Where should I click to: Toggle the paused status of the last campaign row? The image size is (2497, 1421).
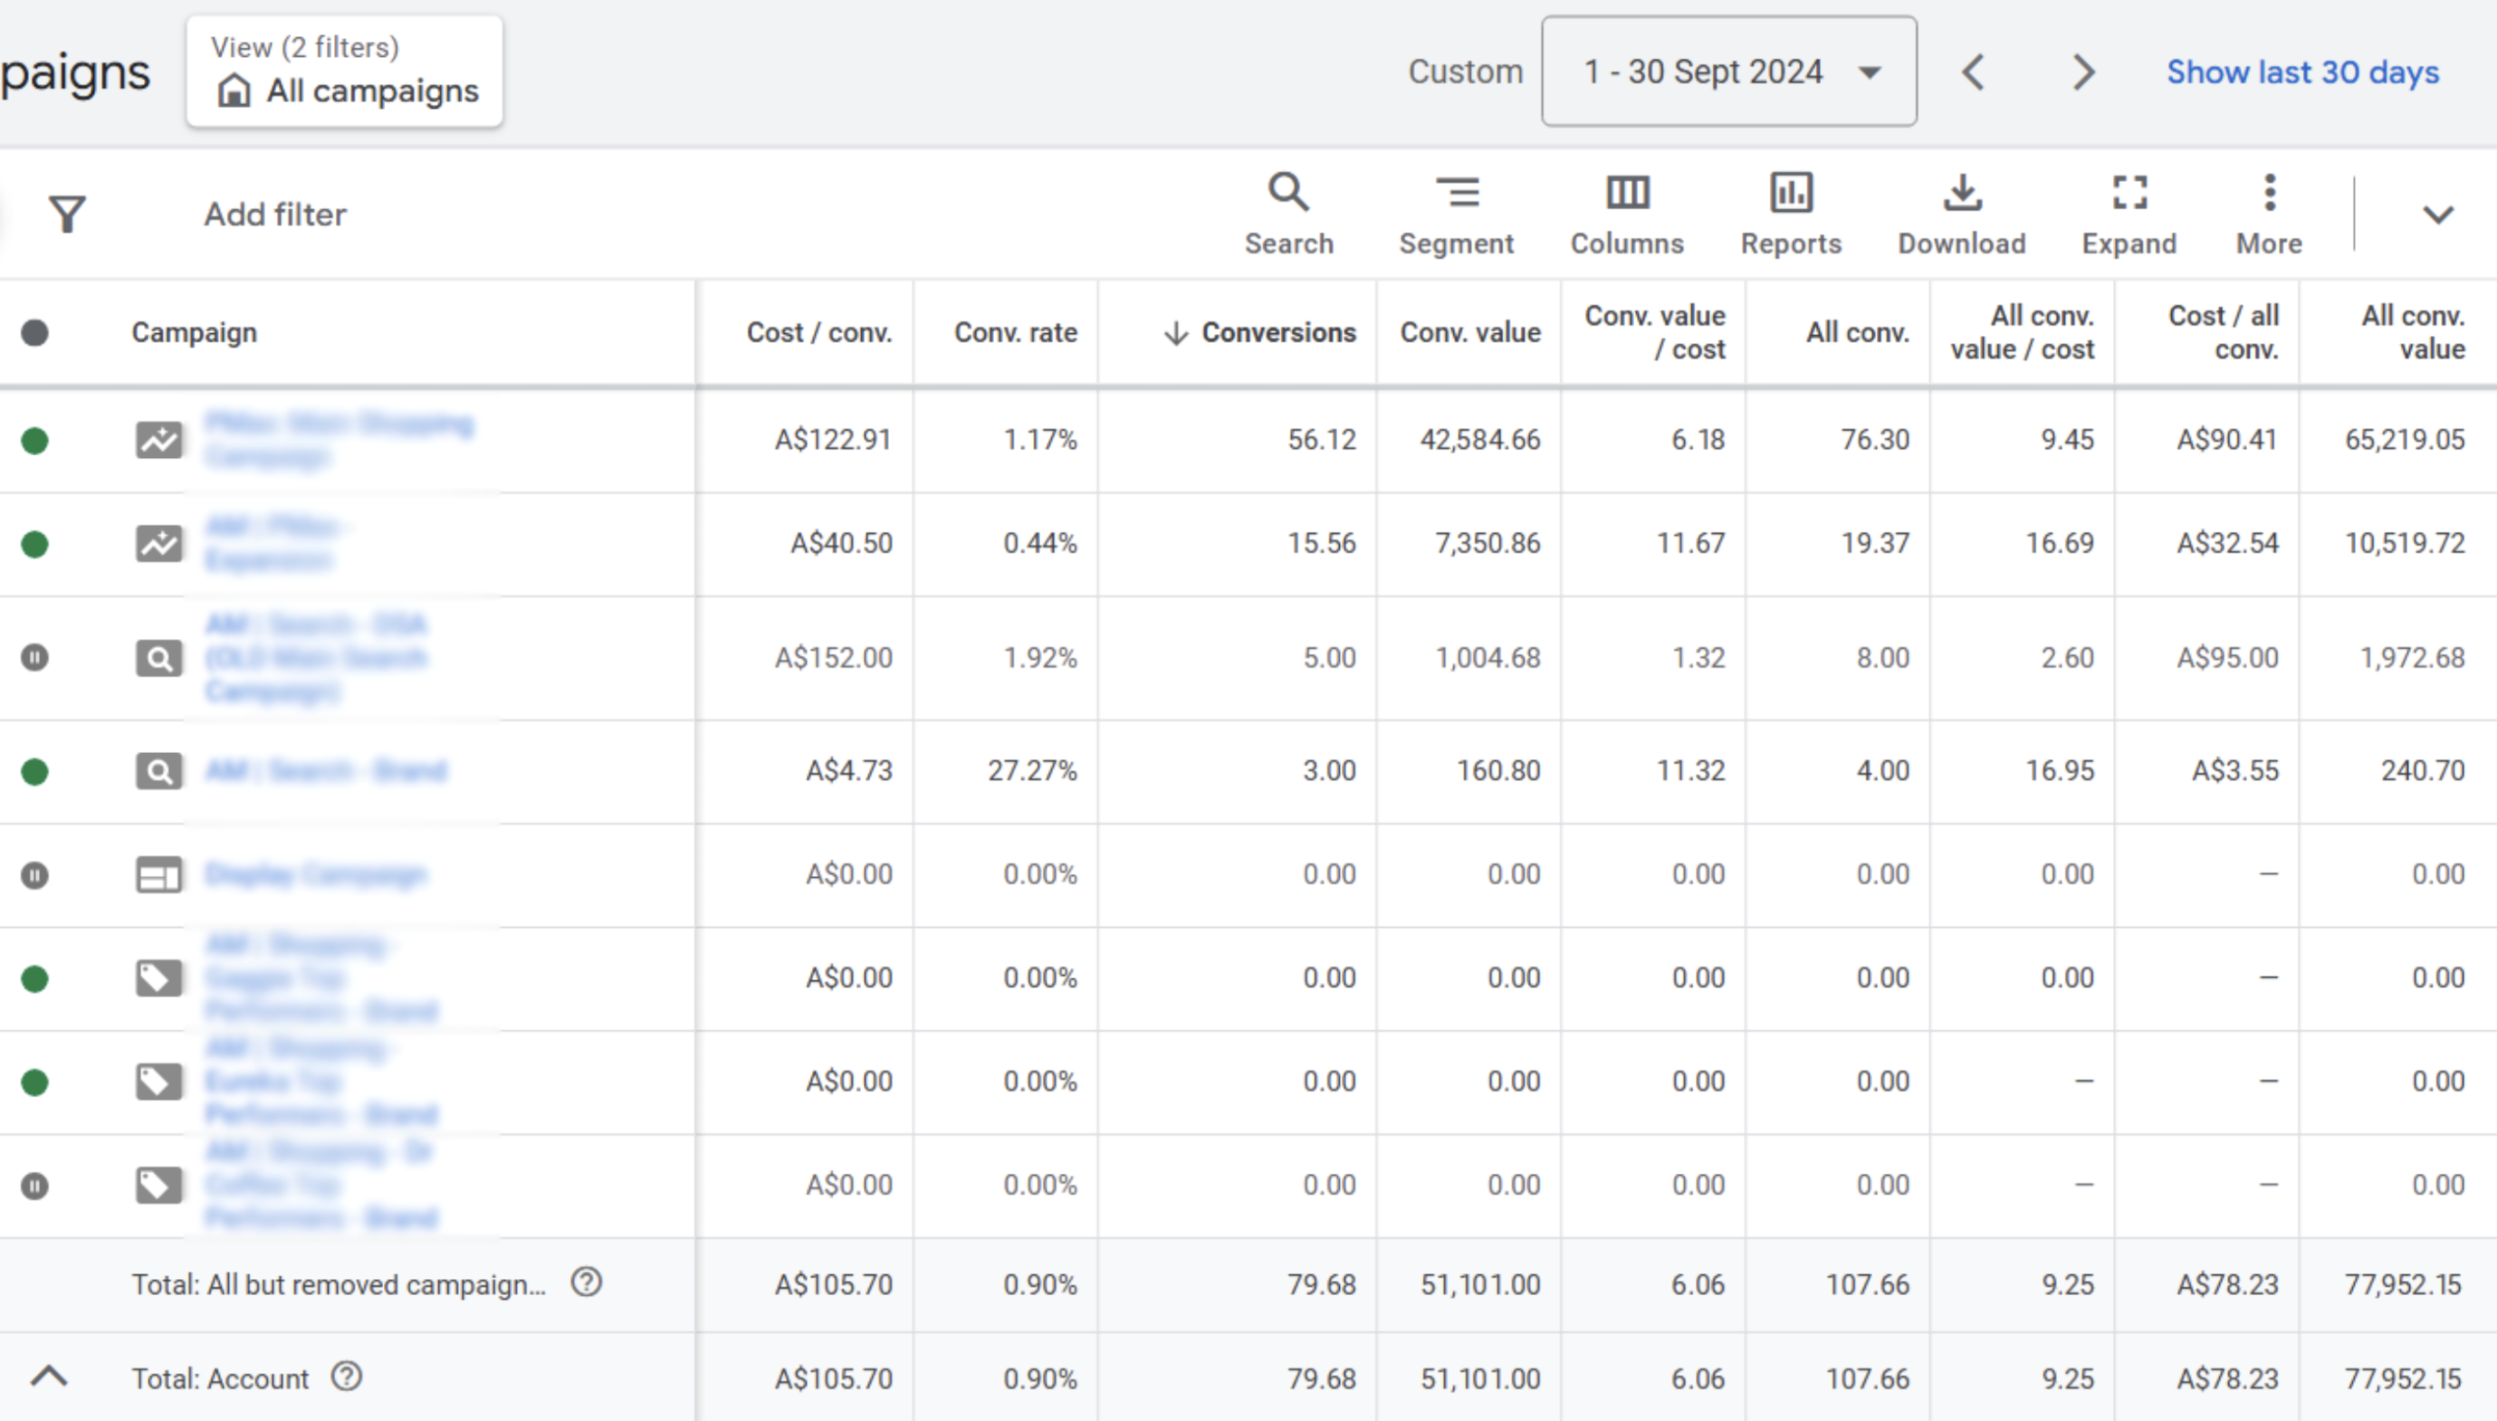pyautogui.click(x=35, y=1186)
